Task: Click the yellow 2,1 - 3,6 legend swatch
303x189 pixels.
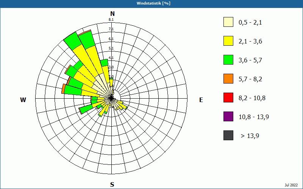Action: click(228, 41)
